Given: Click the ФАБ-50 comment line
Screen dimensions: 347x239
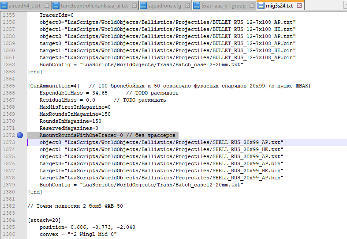Looking at the screenshot, I should (x=75, y=206).
